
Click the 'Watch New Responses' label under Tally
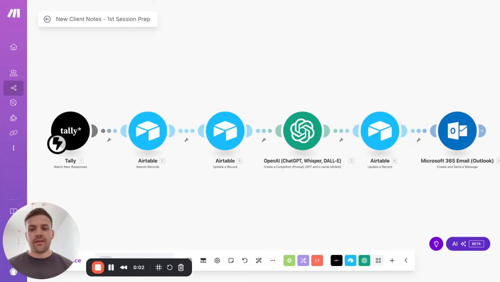coord(70,167)
